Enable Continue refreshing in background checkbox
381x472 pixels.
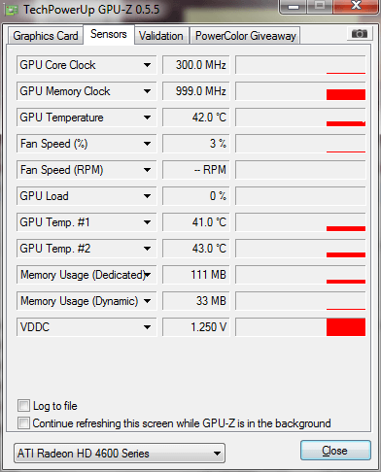[x=23, y=422]
